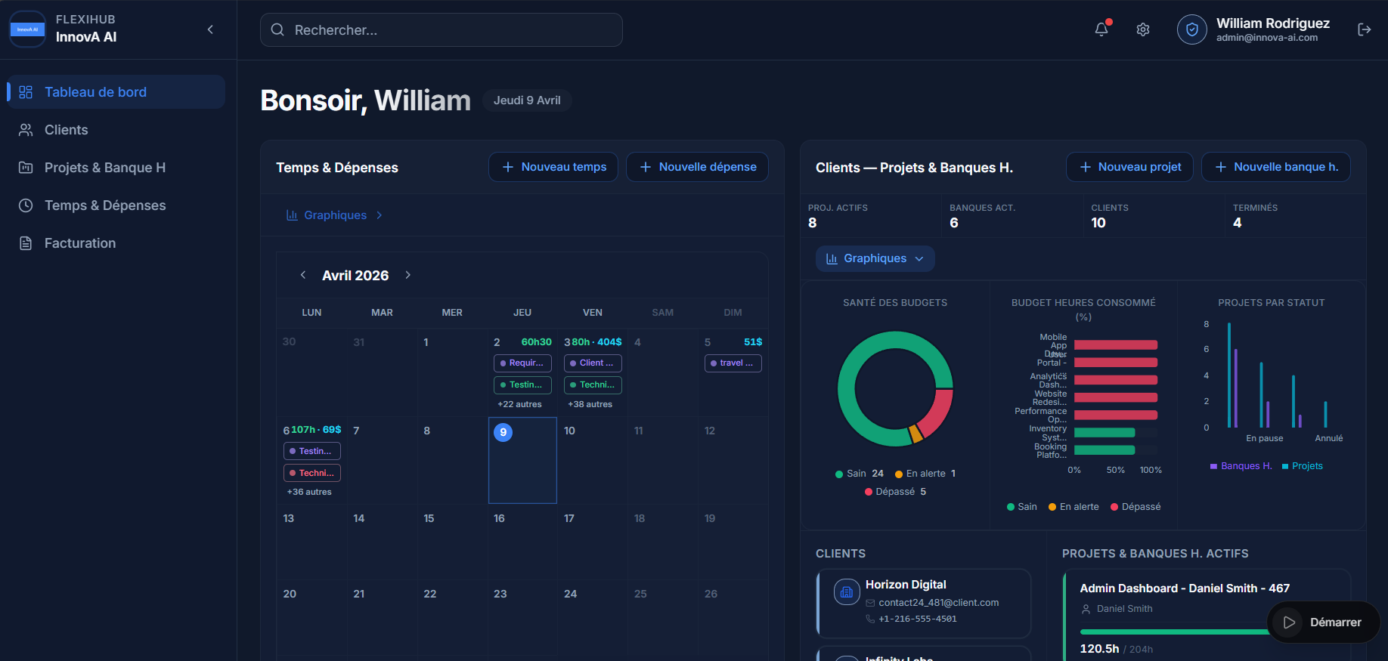Toggle the Banques H. legend item
The height and width of the screenshot is (661, 1388).
coord(1241,466)
